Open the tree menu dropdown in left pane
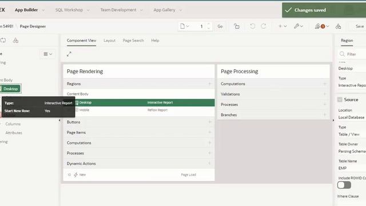 [47, 54]
